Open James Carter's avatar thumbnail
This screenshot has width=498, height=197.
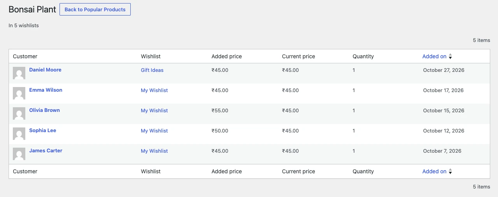19,154
